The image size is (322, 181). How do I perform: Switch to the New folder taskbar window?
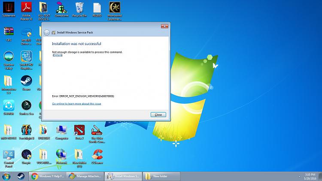[161, 176]
